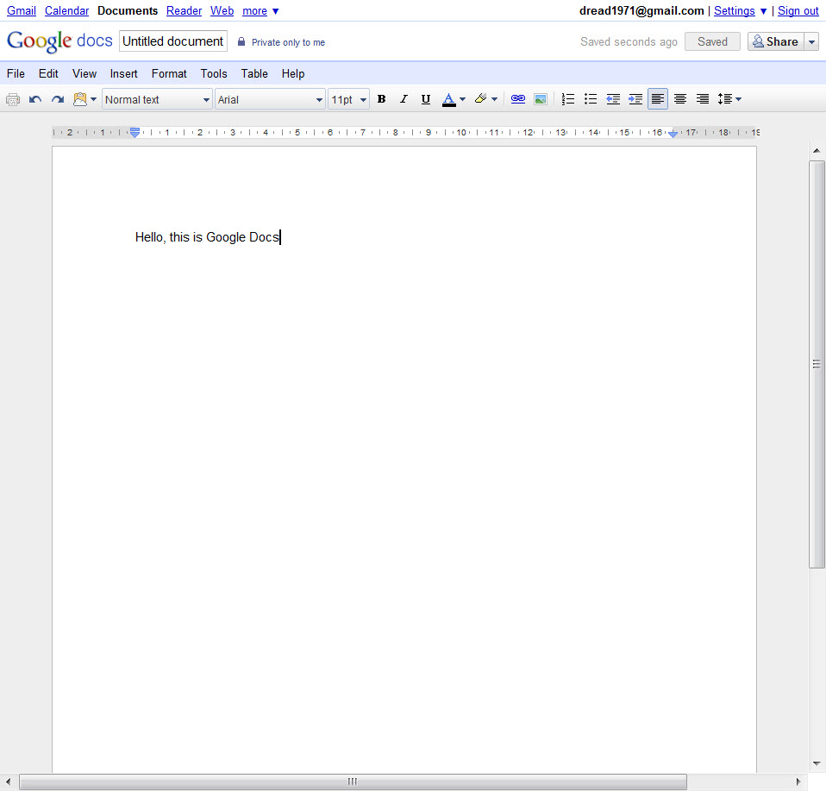826x791 pixels.
Task: Open the line spacing menu
Action: [x=729, y=99]
